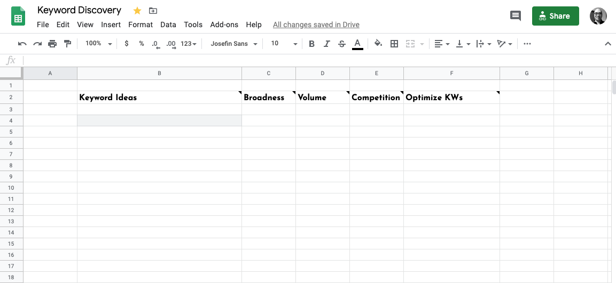Collapse the menus with caret icon
Viewport: 616px width, 283px height.
coord(607,44)
